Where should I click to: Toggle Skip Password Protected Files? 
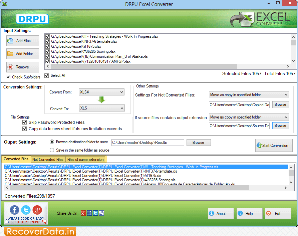[24, 122]
